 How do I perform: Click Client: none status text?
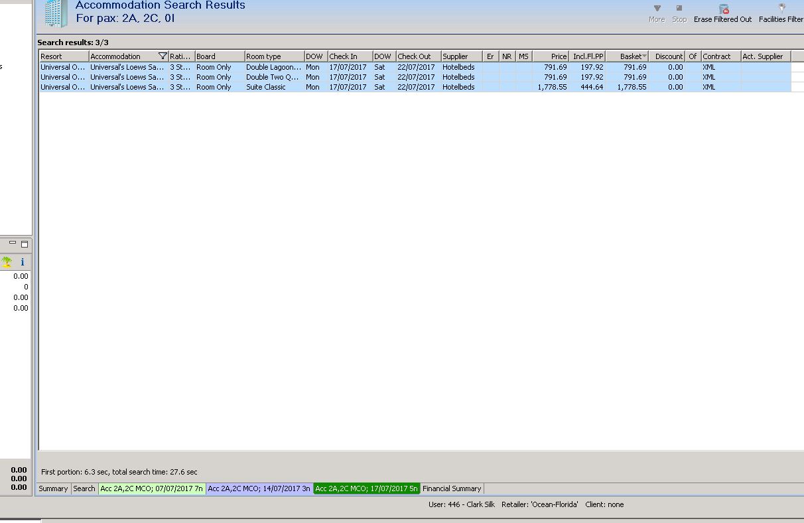click(604, 504)
